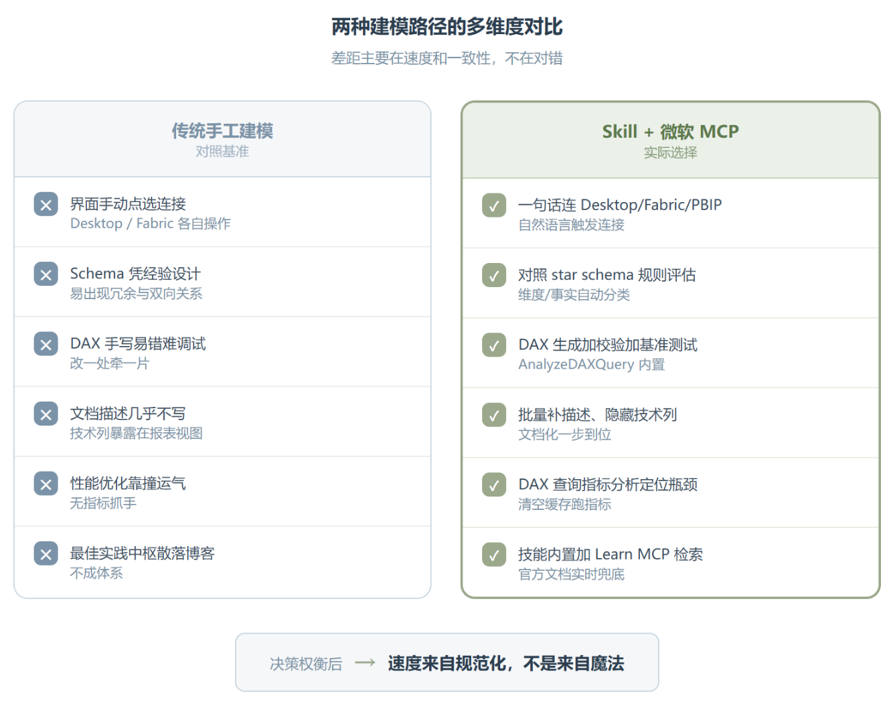
Task: Click the arrow icon after 决策权衡后
Action: tap(365, 663)
